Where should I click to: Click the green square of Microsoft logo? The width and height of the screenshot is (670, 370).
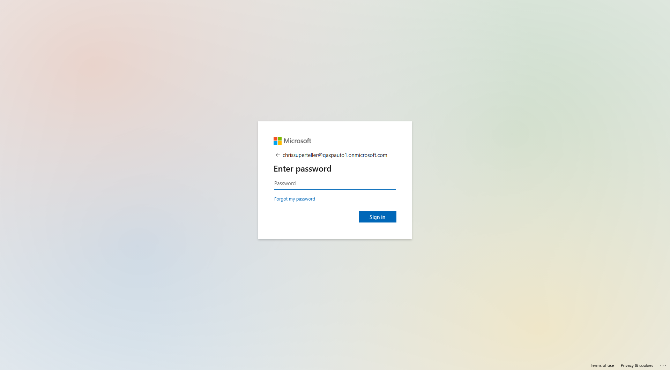point(280,139)
